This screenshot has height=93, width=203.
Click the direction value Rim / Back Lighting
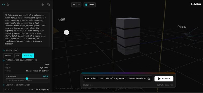click(x=40, y=89)
